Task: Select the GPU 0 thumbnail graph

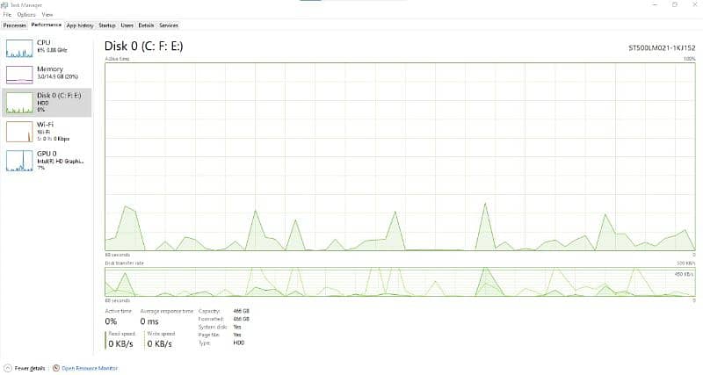Action: coord(19,161)
